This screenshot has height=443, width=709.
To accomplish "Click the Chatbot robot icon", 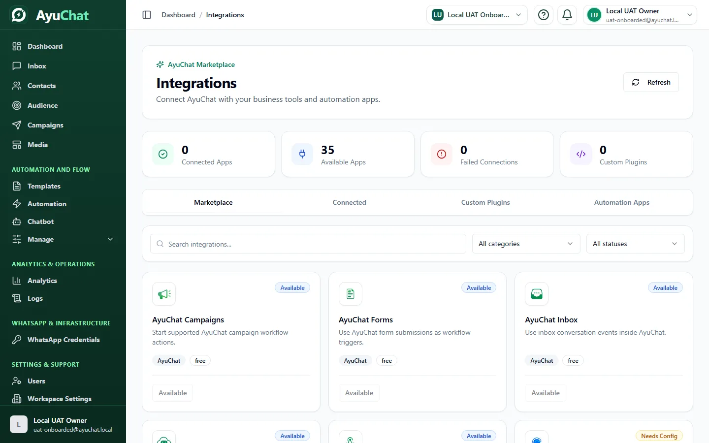I will point(17,221).
